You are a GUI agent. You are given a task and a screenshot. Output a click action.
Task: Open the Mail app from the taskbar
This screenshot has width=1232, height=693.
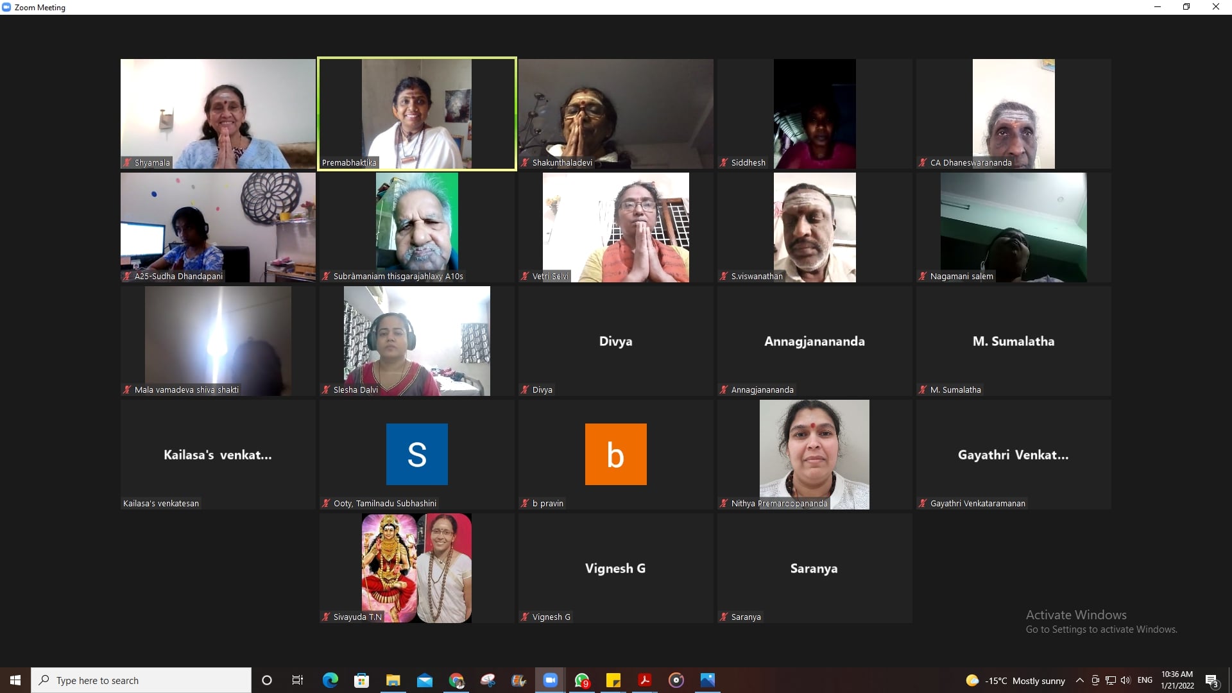(x=425, y=680)
